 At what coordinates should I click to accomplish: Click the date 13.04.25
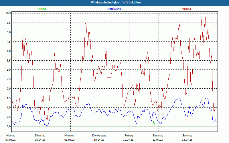point(187,140)
